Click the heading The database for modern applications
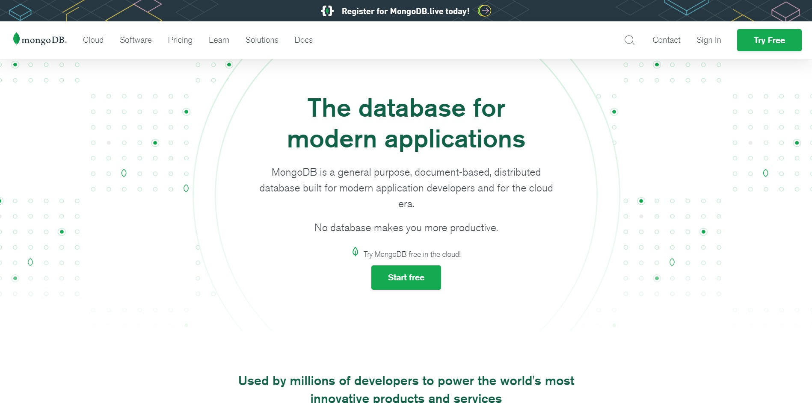 pos(406,124)
